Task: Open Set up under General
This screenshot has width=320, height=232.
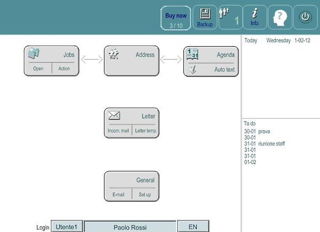Action: click(x=145, y=195)
